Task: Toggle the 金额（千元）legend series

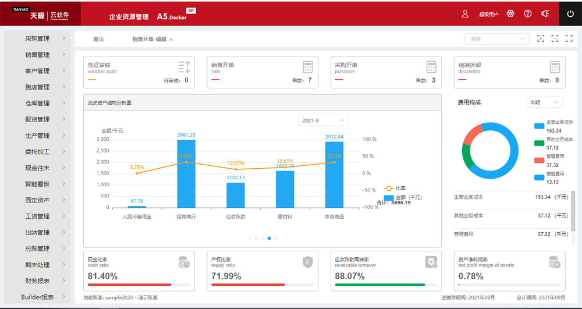Action: tap(403, 197)
